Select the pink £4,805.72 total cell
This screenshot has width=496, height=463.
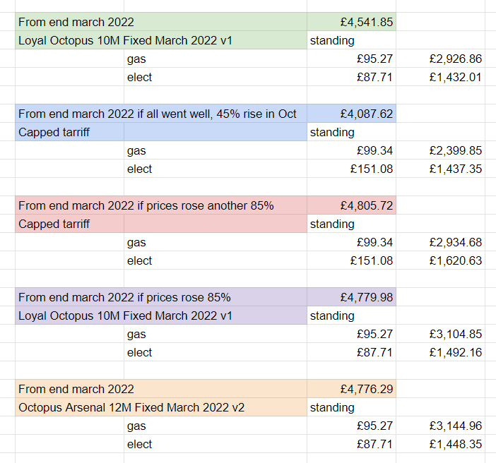351,205
